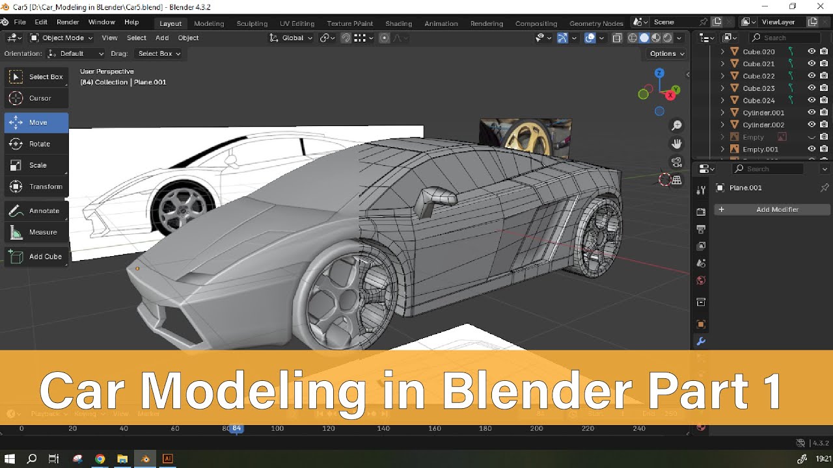
Task: Open Illustrator from the Windows taskbar
Action: (167, 459)
